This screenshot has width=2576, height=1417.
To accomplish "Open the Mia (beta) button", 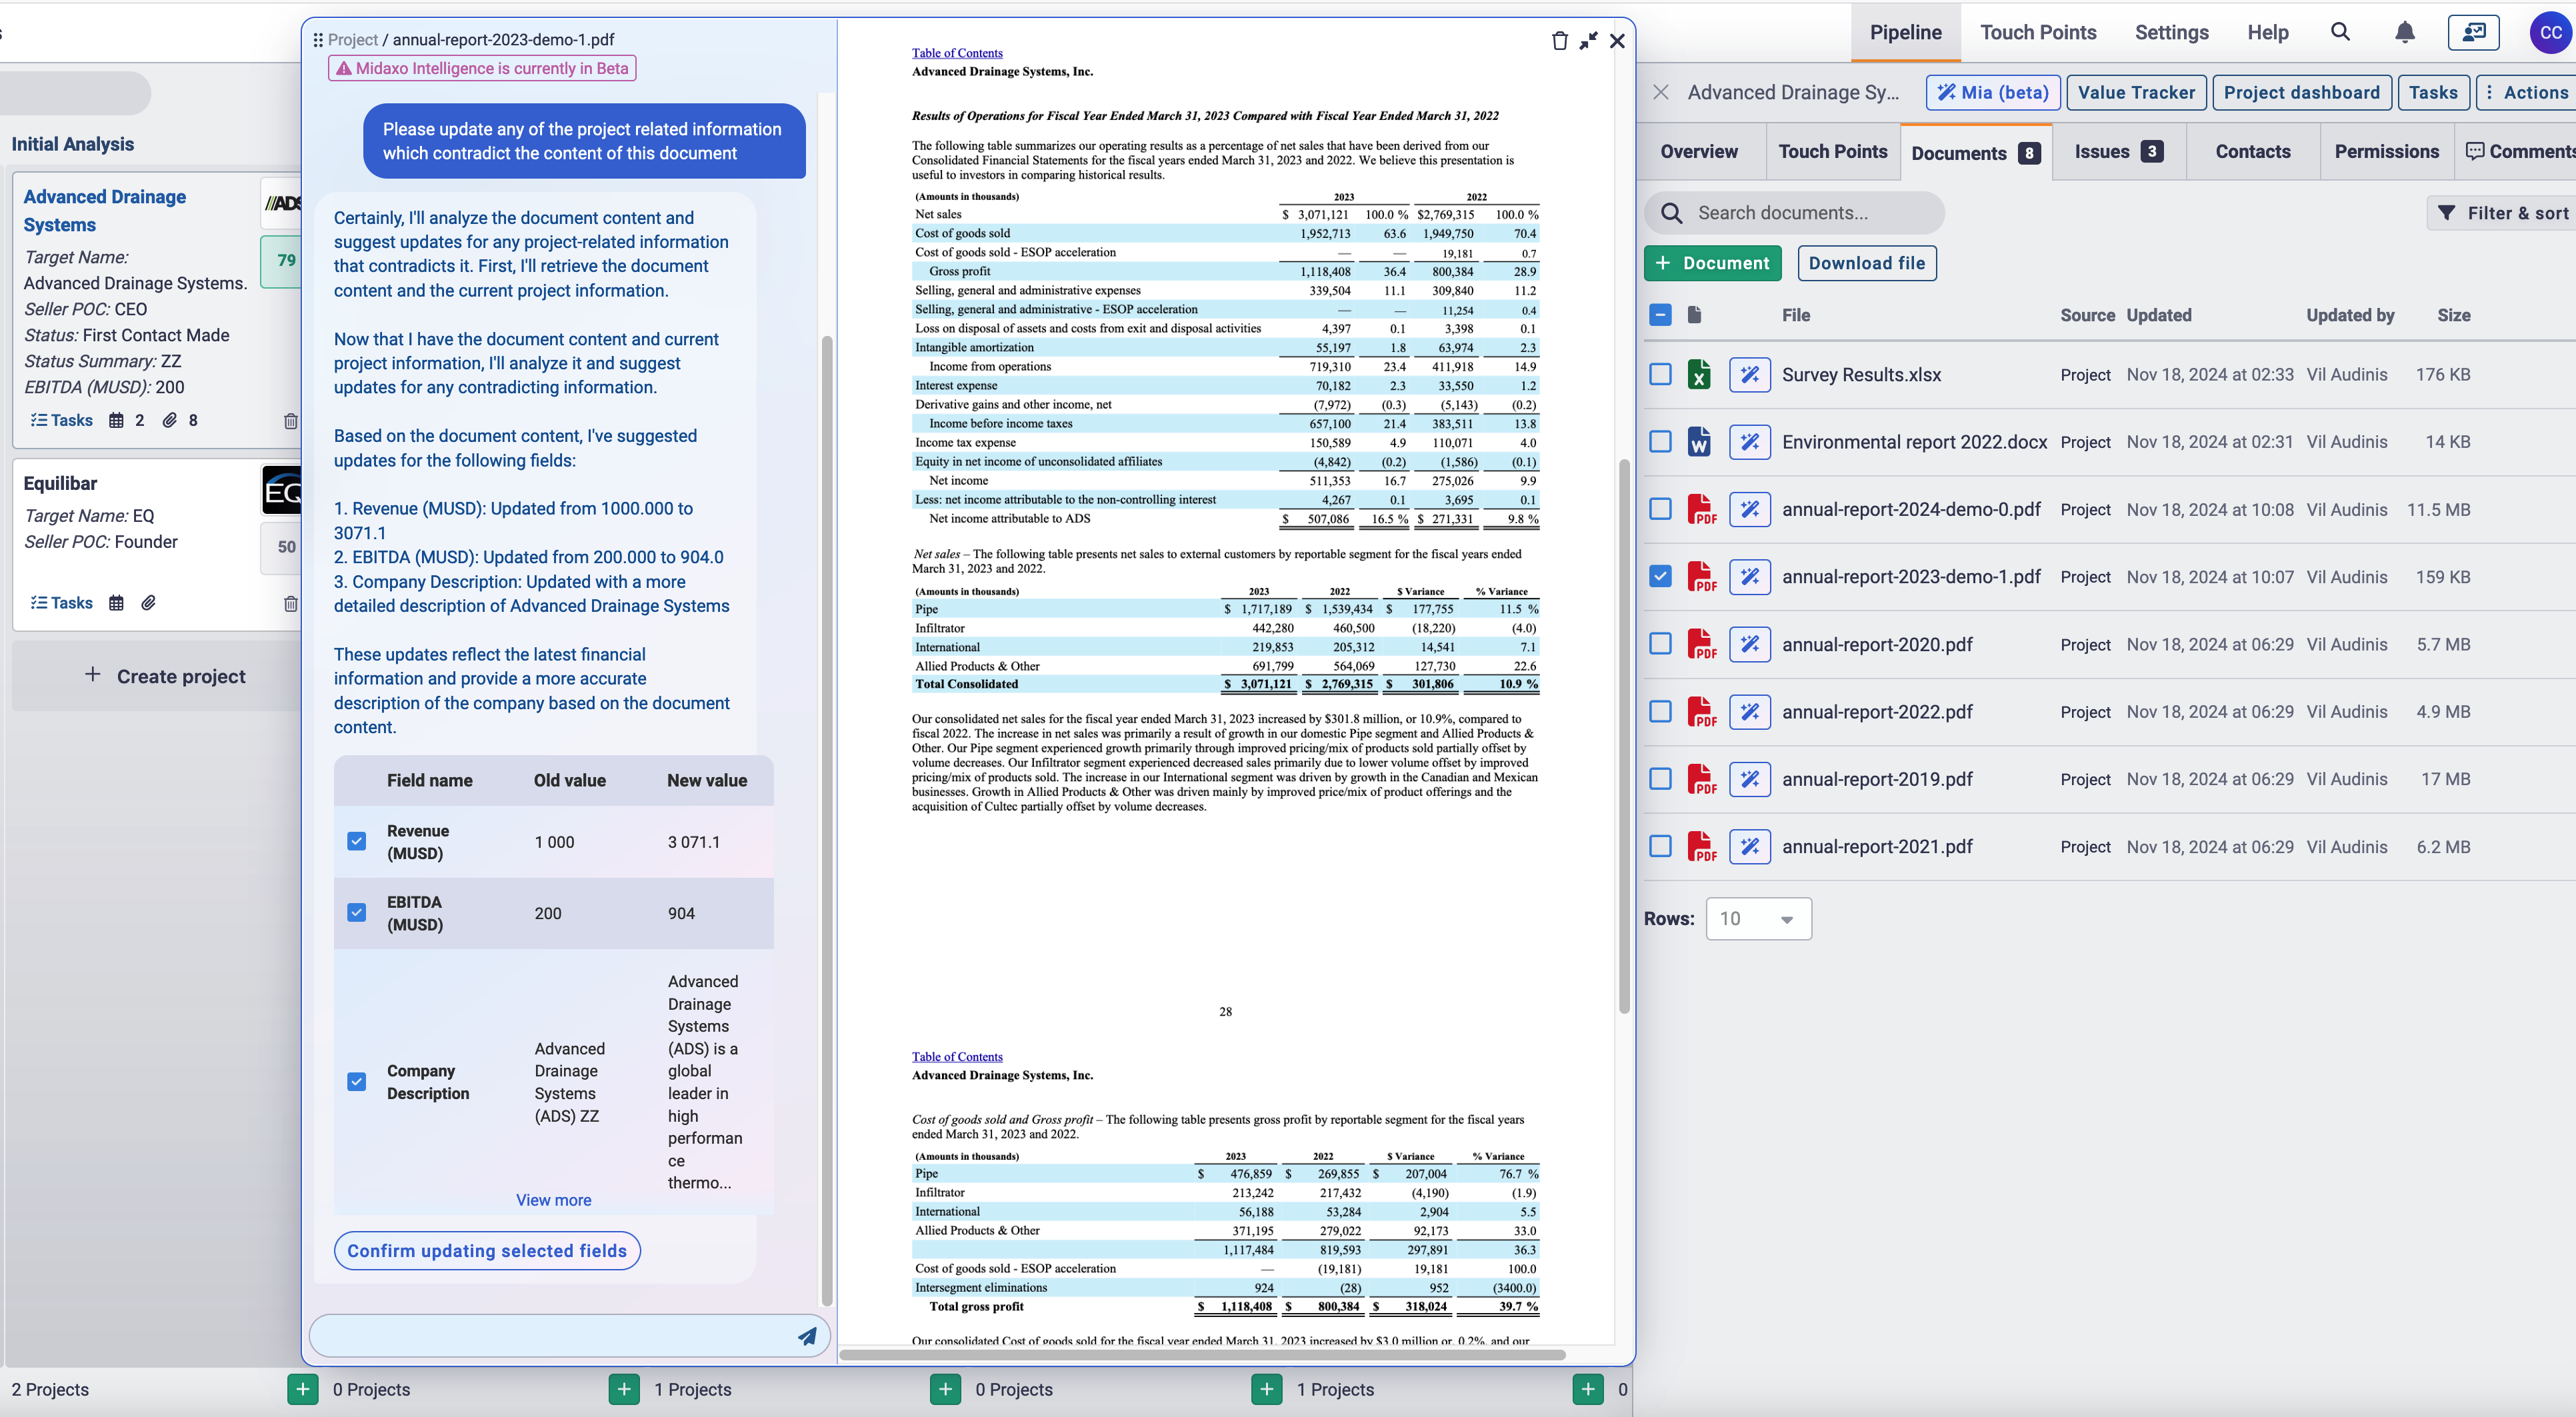I will (x=1992, y=93).
